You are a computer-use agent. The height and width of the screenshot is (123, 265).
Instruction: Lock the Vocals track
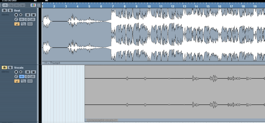pos(23,81)
